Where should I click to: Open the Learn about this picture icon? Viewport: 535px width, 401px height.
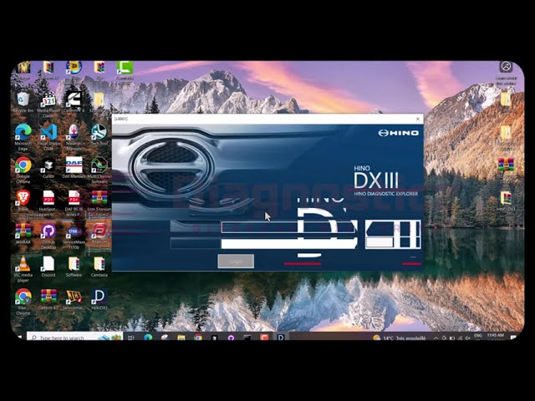pos(506,73)
